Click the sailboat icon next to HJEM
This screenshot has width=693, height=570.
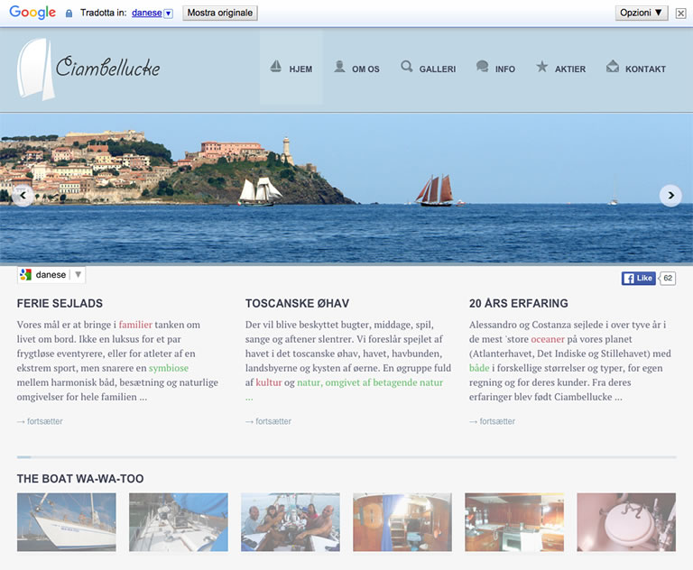click(x=276, y=67)
